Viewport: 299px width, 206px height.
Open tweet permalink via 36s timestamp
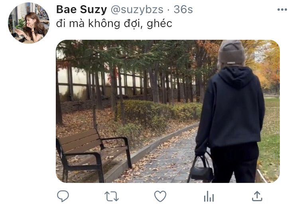click(x=183, y=10)
